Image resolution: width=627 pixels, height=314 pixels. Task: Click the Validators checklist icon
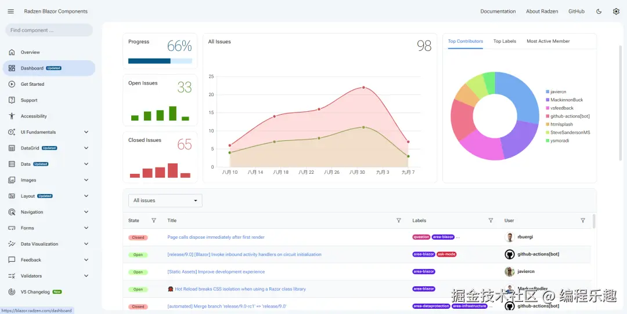point(12,276)
